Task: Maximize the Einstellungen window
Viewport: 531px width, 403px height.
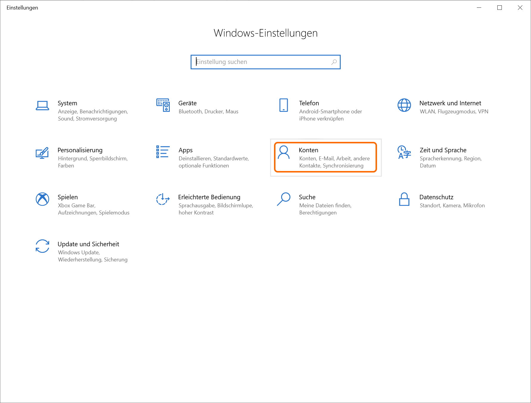Action: coord(499,8)
